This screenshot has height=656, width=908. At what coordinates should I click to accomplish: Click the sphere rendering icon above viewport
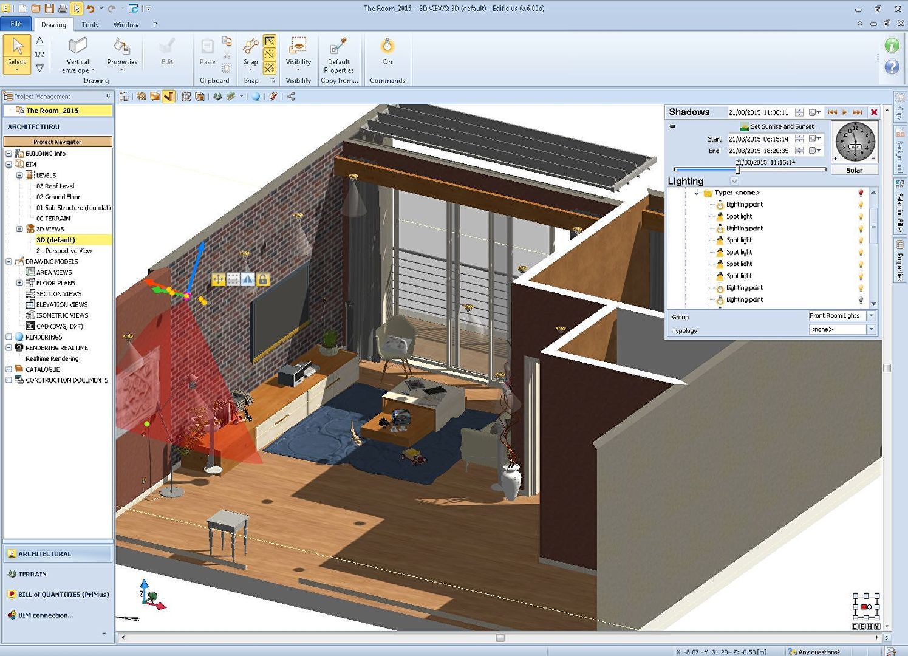(256, 96)
